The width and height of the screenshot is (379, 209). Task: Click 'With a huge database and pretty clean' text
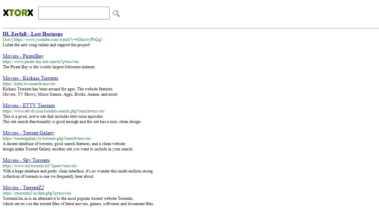(x=78, y=171)
